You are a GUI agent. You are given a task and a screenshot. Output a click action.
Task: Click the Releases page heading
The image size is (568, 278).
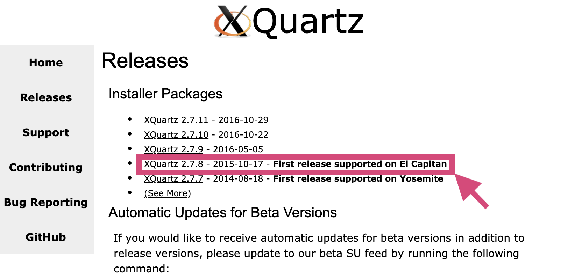(145, 61)
